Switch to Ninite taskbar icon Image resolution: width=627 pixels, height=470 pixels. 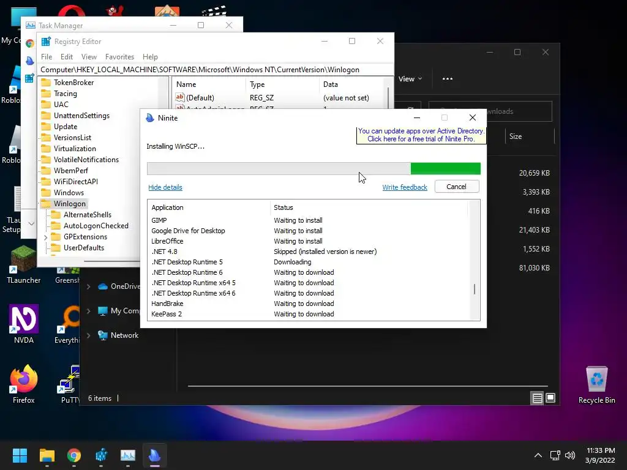coord(155,455)
